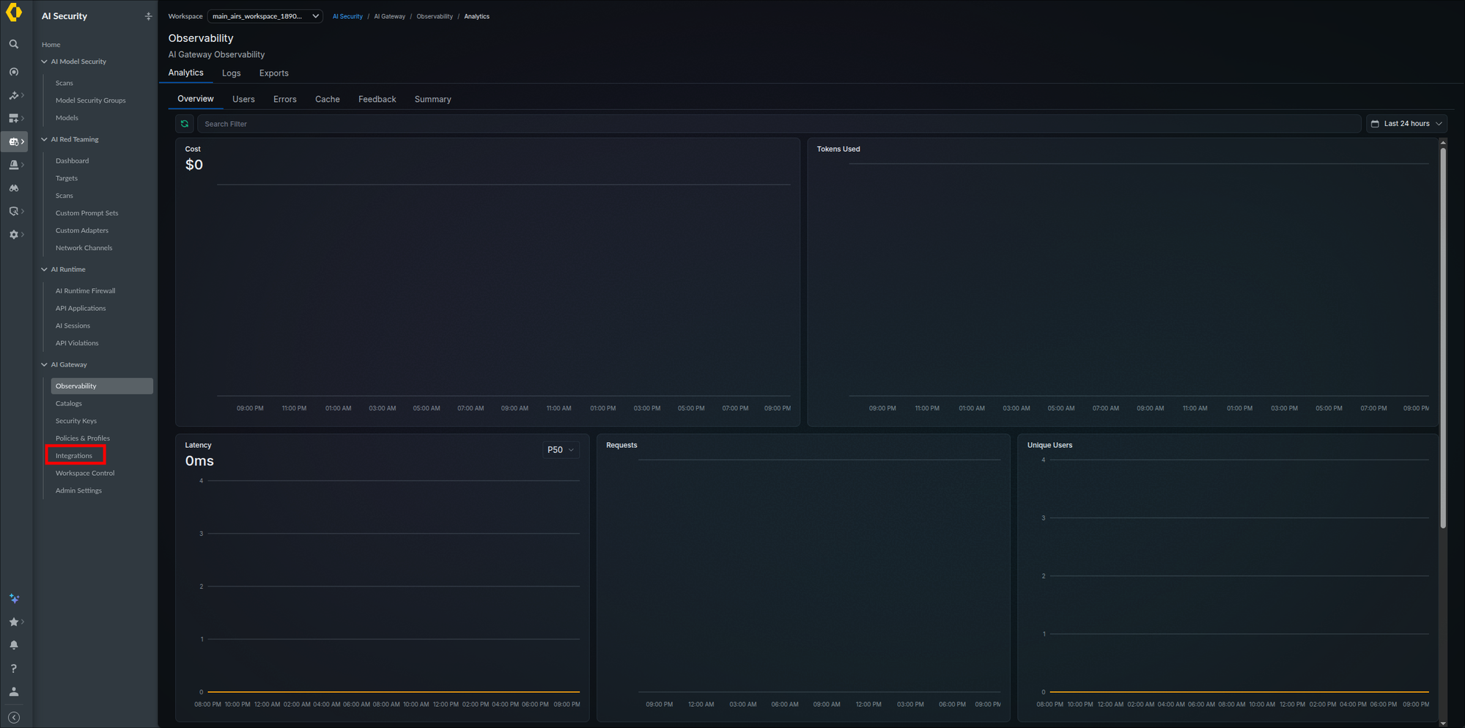
Task: Open the sparkle-graph insights icon in the rail
Action: (14, 95)
